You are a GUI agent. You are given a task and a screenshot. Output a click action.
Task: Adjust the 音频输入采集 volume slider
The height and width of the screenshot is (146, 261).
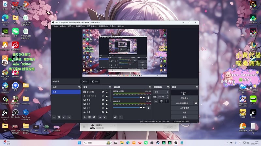pos(128,97)
